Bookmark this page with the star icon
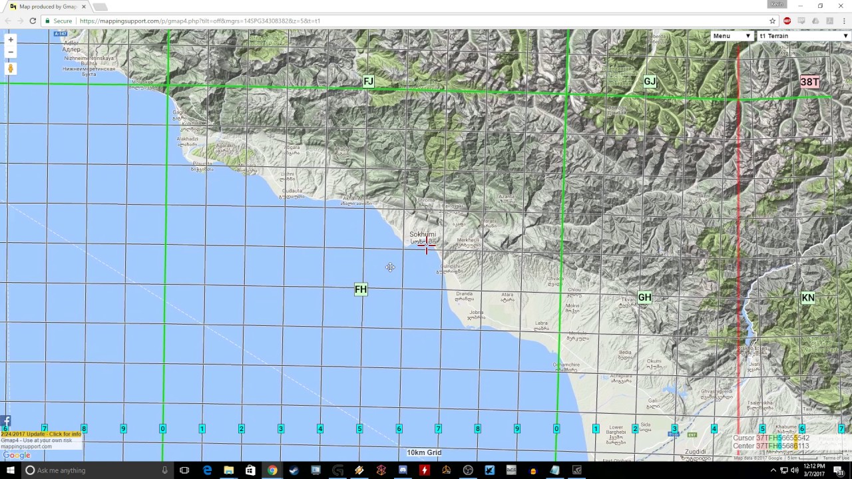The image size is (852, 479). click(772, 21)
